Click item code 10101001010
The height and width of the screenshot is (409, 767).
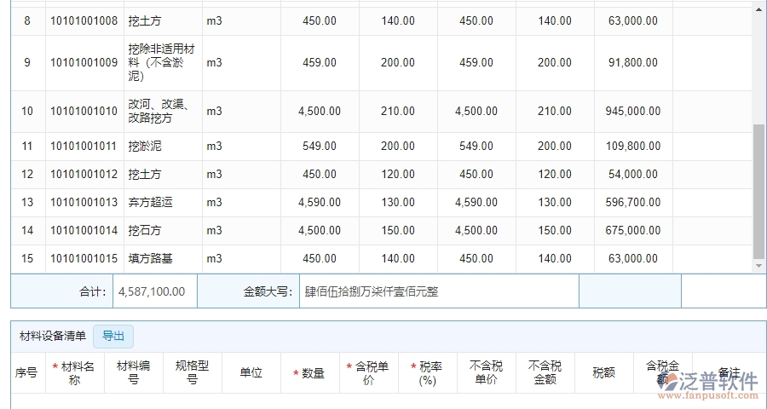coord(84,111)
